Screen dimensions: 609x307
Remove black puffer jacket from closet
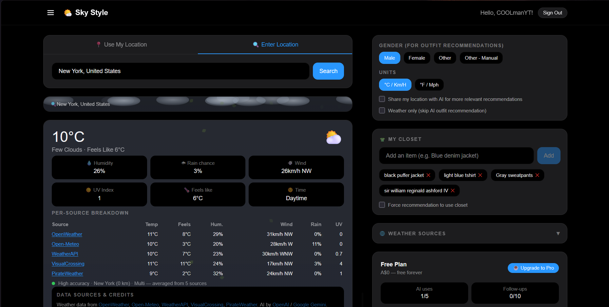pos(428,175)
